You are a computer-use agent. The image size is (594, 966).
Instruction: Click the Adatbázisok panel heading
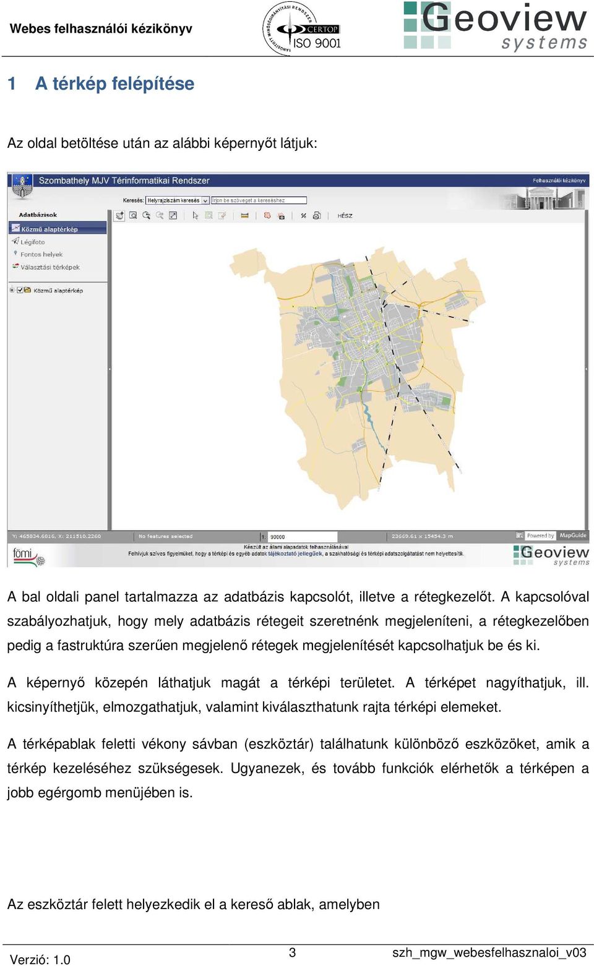(x=38, y=215)
